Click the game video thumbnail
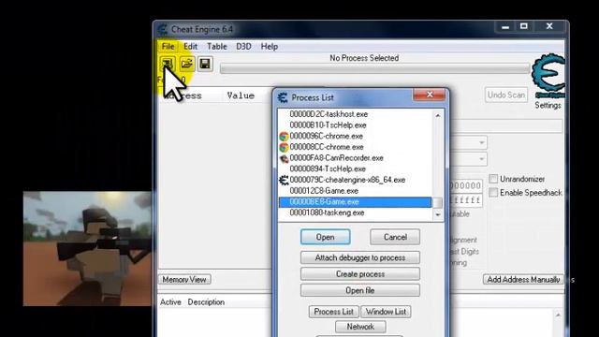Viewport: 599px width, 337px height. coord(87,249)
